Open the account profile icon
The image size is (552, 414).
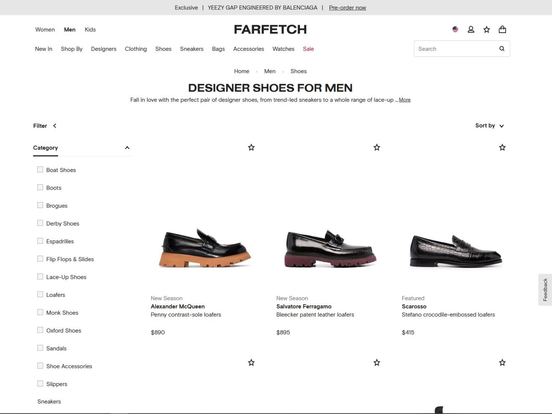coord(471,29)
